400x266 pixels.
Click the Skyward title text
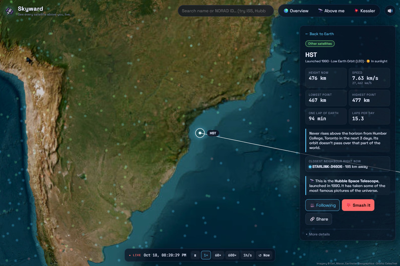30,8
